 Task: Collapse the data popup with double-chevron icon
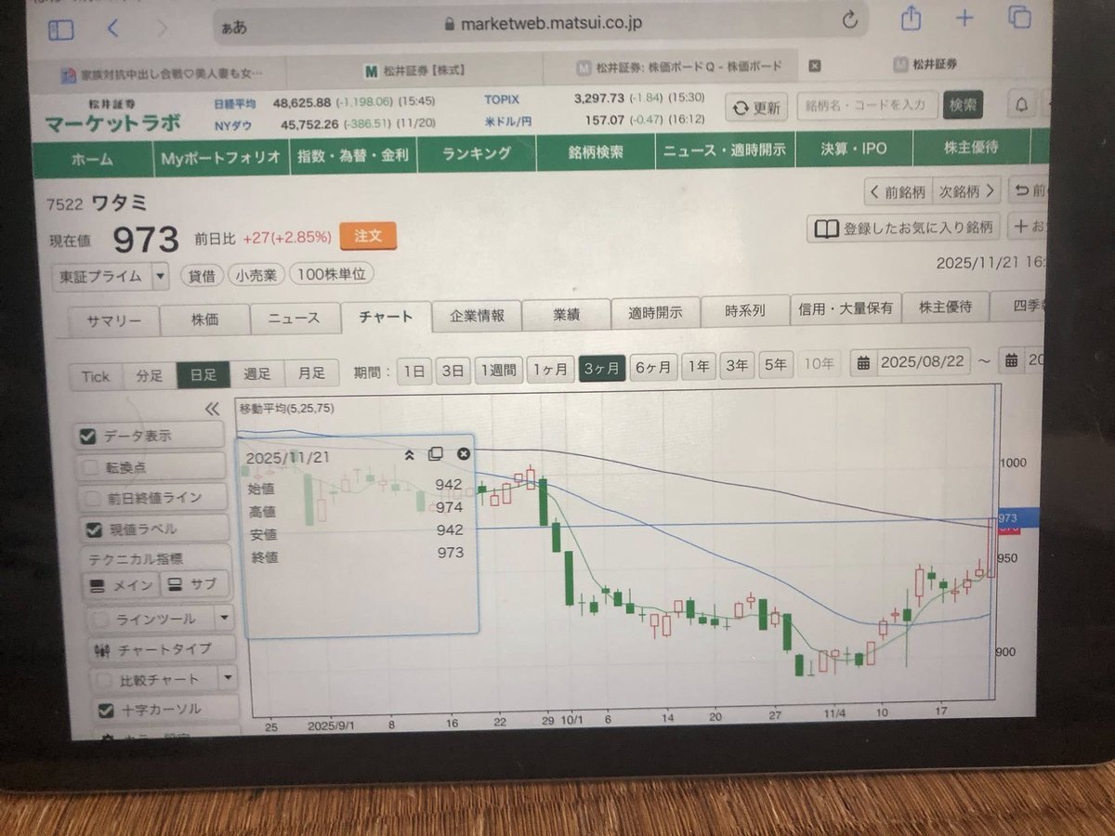(x=409, y=454)
